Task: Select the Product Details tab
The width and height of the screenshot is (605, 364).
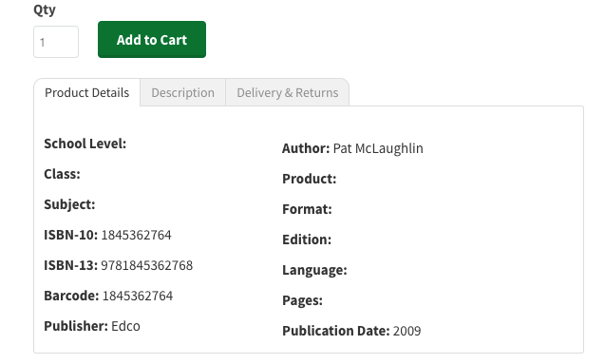Action: 86,92
